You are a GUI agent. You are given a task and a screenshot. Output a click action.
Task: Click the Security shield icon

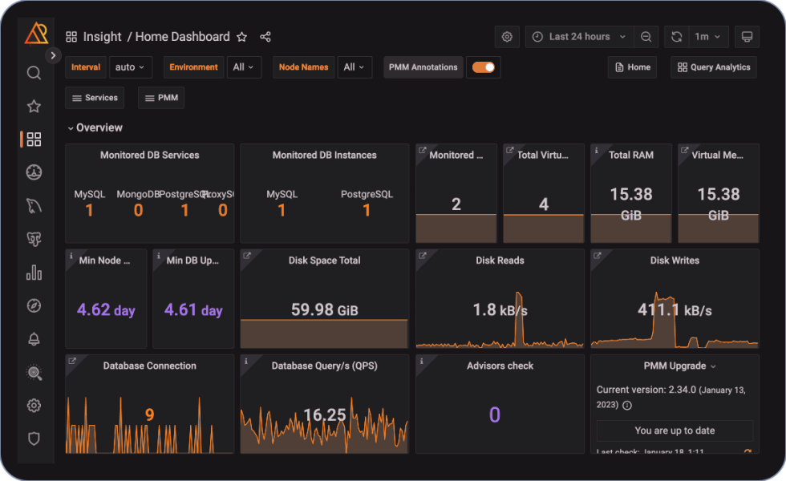pyautogui.click(x=34, y=439)
